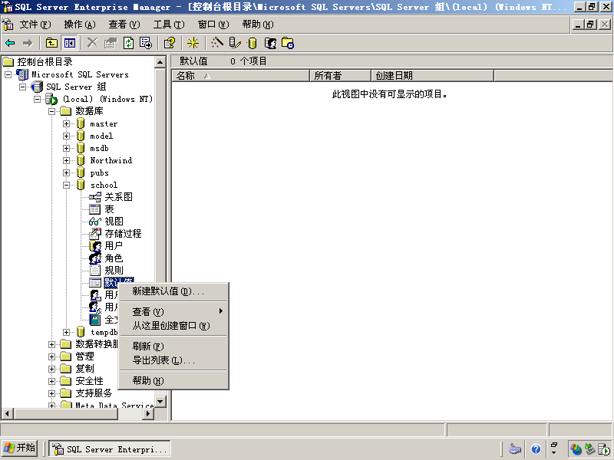Expand the pubs database node
The image size is (614, 460).
[x=66, y=173]
